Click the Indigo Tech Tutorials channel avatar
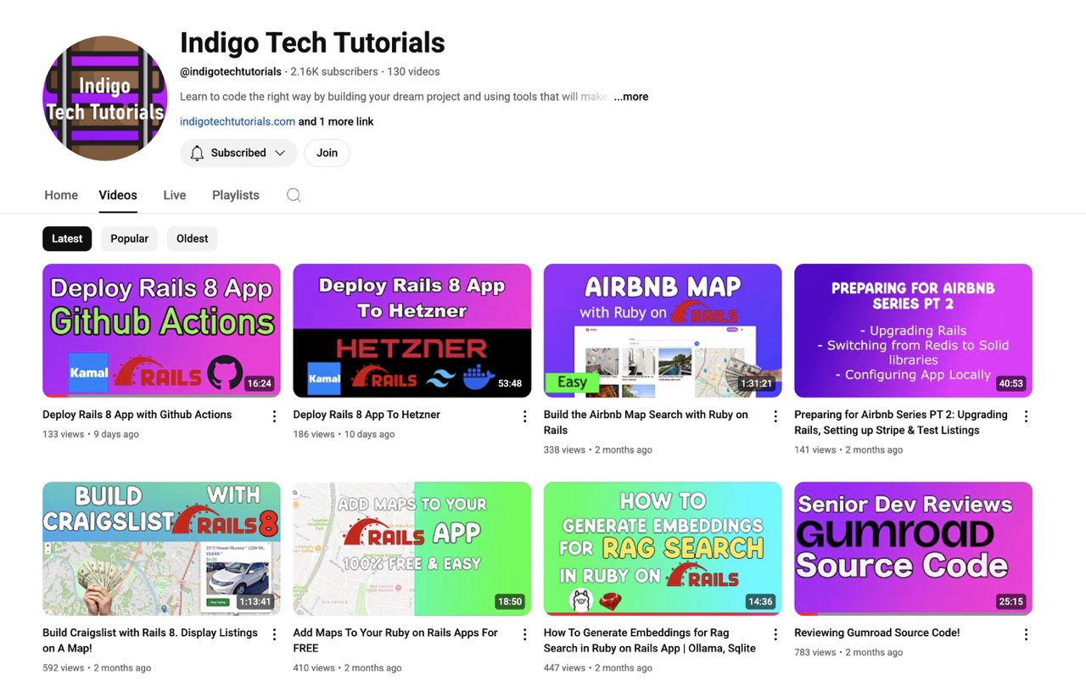Image resolution: width=1086 pixels, height=686 pixels. (105, 98)
